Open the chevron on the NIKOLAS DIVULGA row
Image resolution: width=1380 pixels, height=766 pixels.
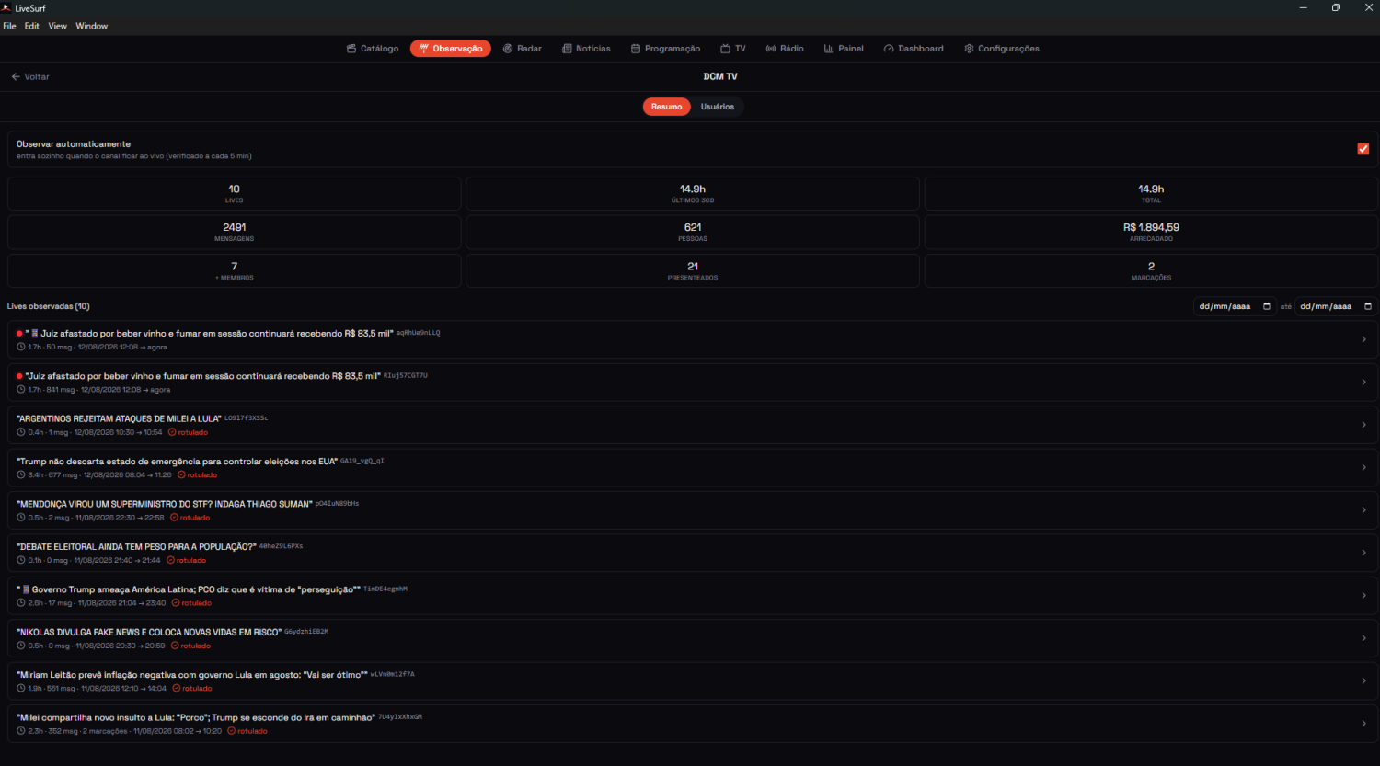click(1363, 638)
